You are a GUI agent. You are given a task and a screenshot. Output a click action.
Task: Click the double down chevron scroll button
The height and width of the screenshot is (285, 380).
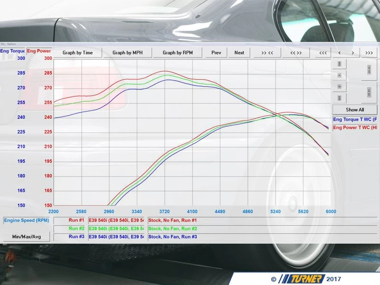(x=339, y=98)
